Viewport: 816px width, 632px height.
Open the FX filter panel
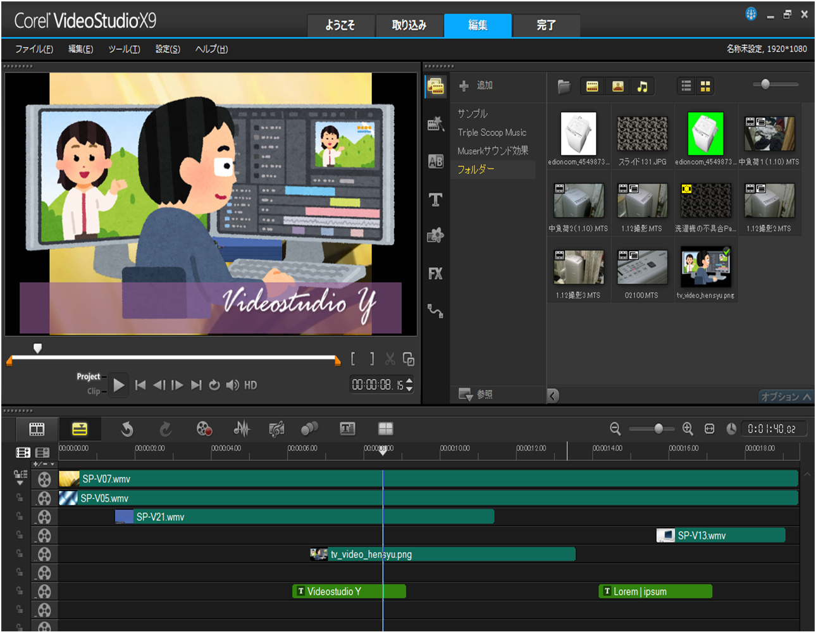(x=435, y=273)
